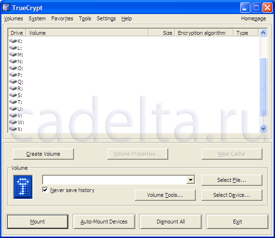
Task: Toggle the Never save history checkbox
Action: pos(45,190)
